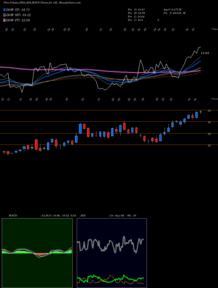The image size is (218, 288).
Task: Click the 11.01 label on EMA chart
Action: coord(205,53)
